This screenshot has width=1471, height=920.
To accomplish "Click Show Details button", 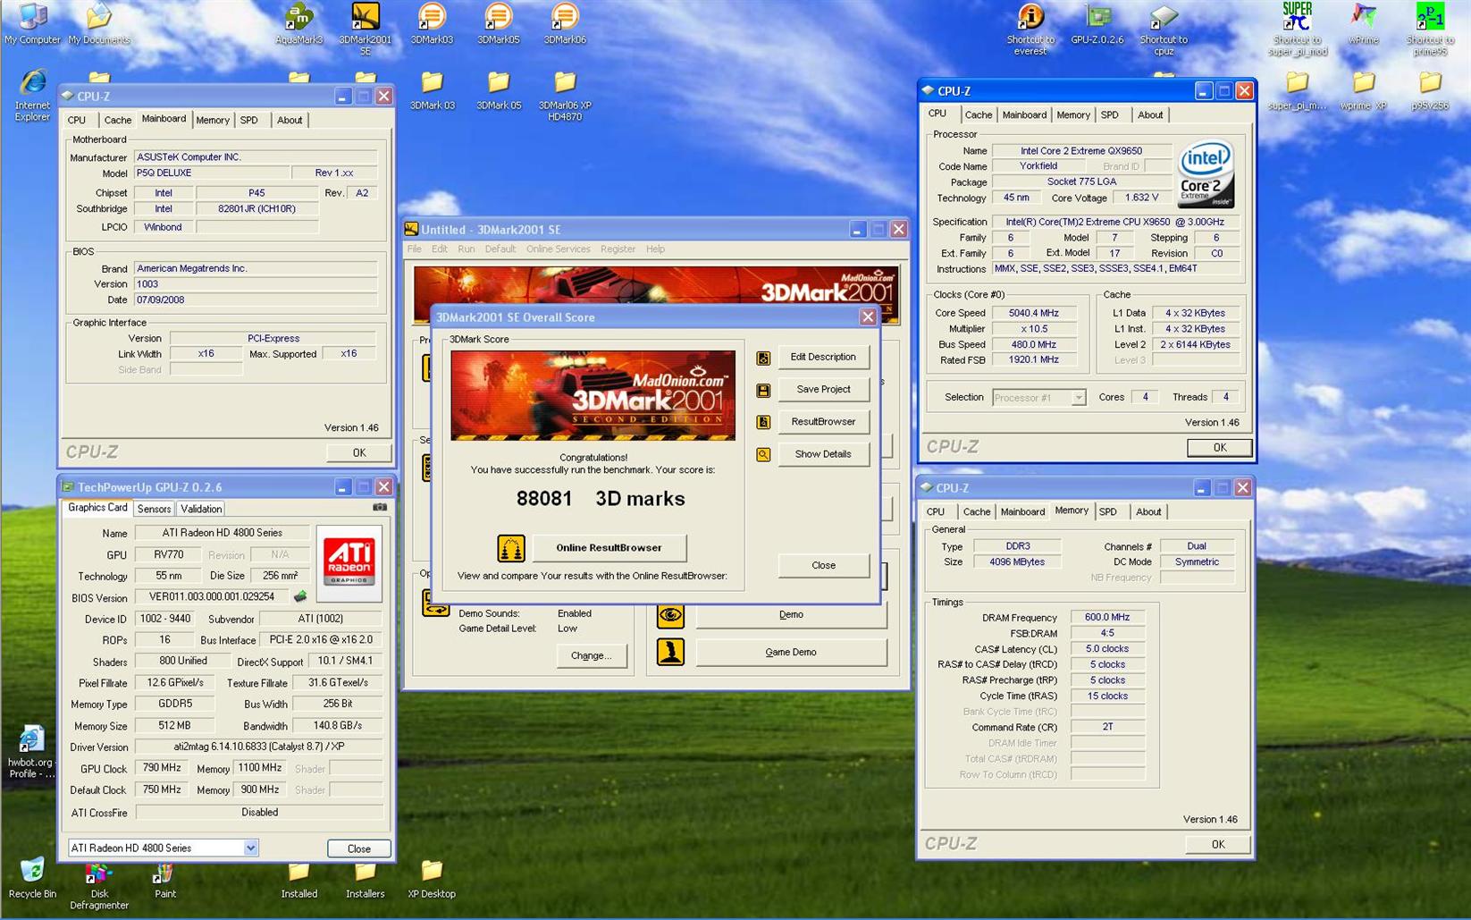I will click(x=823, y=454).
